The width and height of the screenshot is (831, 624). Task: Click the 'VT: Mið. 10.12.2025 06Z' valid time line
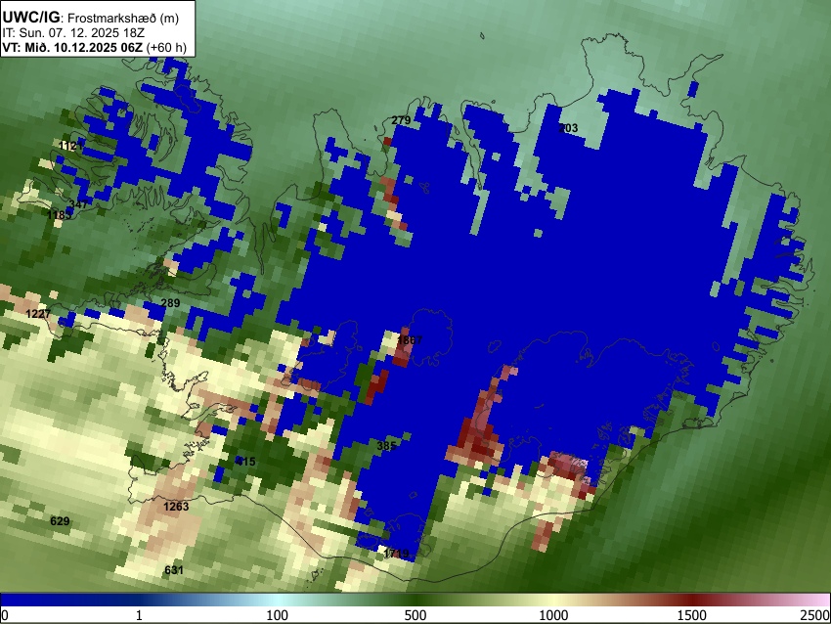[94, 47]
